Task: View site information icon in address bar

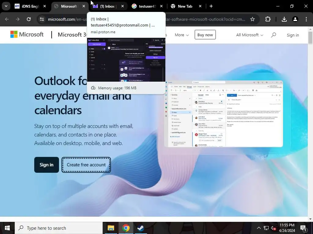Action: click(x=42, y=19)
